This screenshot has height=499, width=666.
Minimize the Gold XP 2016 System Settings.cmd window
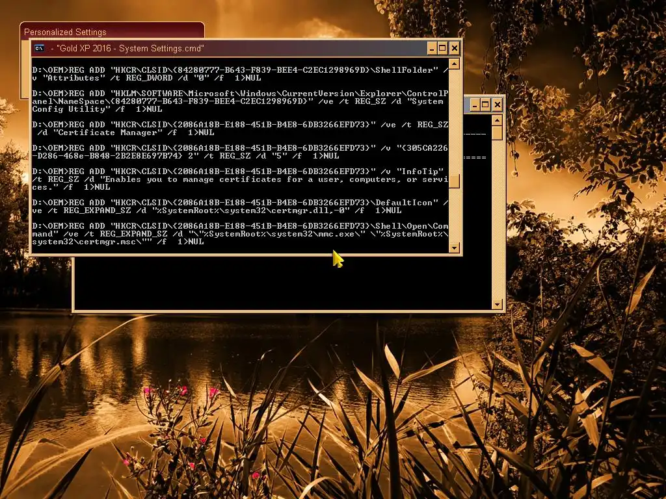click(432, 48)
